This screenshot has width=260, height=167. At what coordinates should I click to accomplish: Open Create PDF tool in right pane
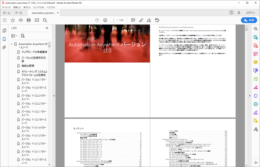(x=256, y=37)
